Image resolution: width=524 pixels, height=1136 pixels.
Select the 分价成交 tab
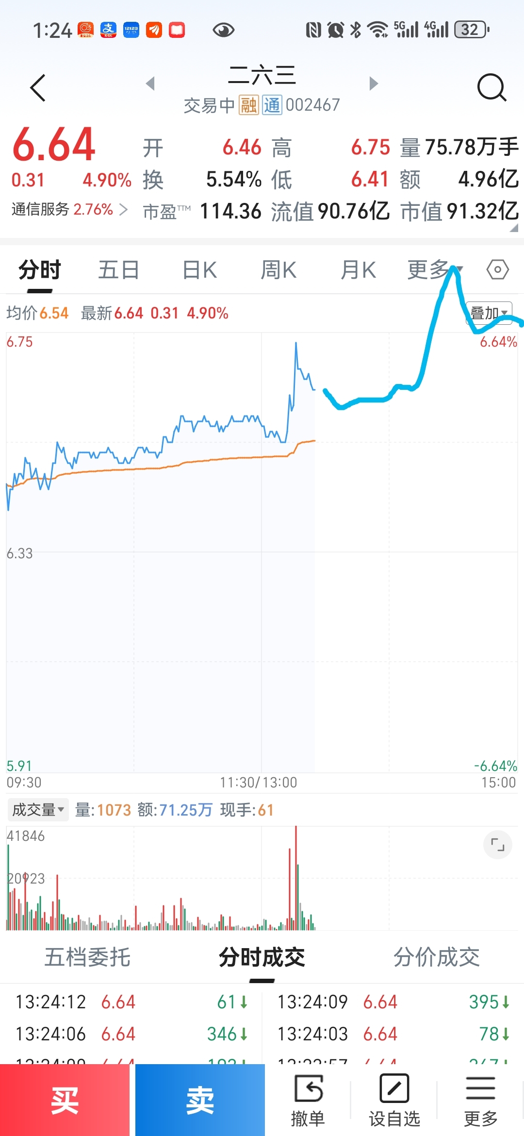coord(436,957)
